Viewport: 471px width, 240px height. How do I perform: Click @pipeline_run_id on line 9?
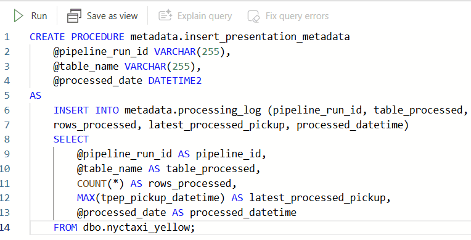[x=125, y=154]
